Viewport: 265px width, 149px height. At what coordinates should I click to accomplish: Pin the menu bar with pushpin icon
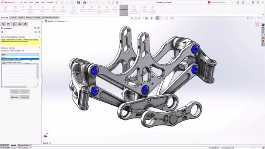pos(56,2)
